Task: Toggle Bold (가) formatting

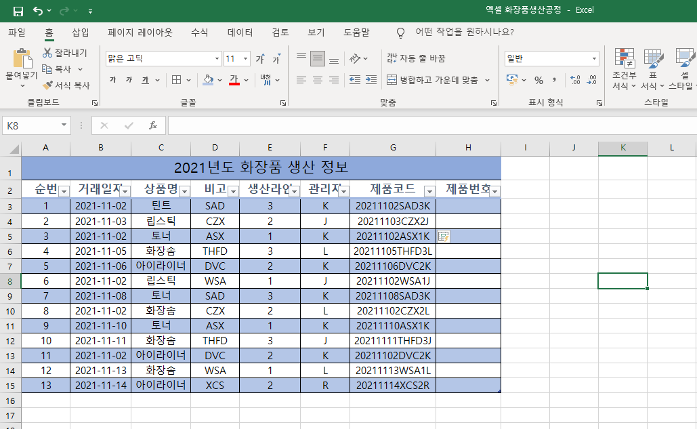Action: pyautogui.click(x=113, y=80)
